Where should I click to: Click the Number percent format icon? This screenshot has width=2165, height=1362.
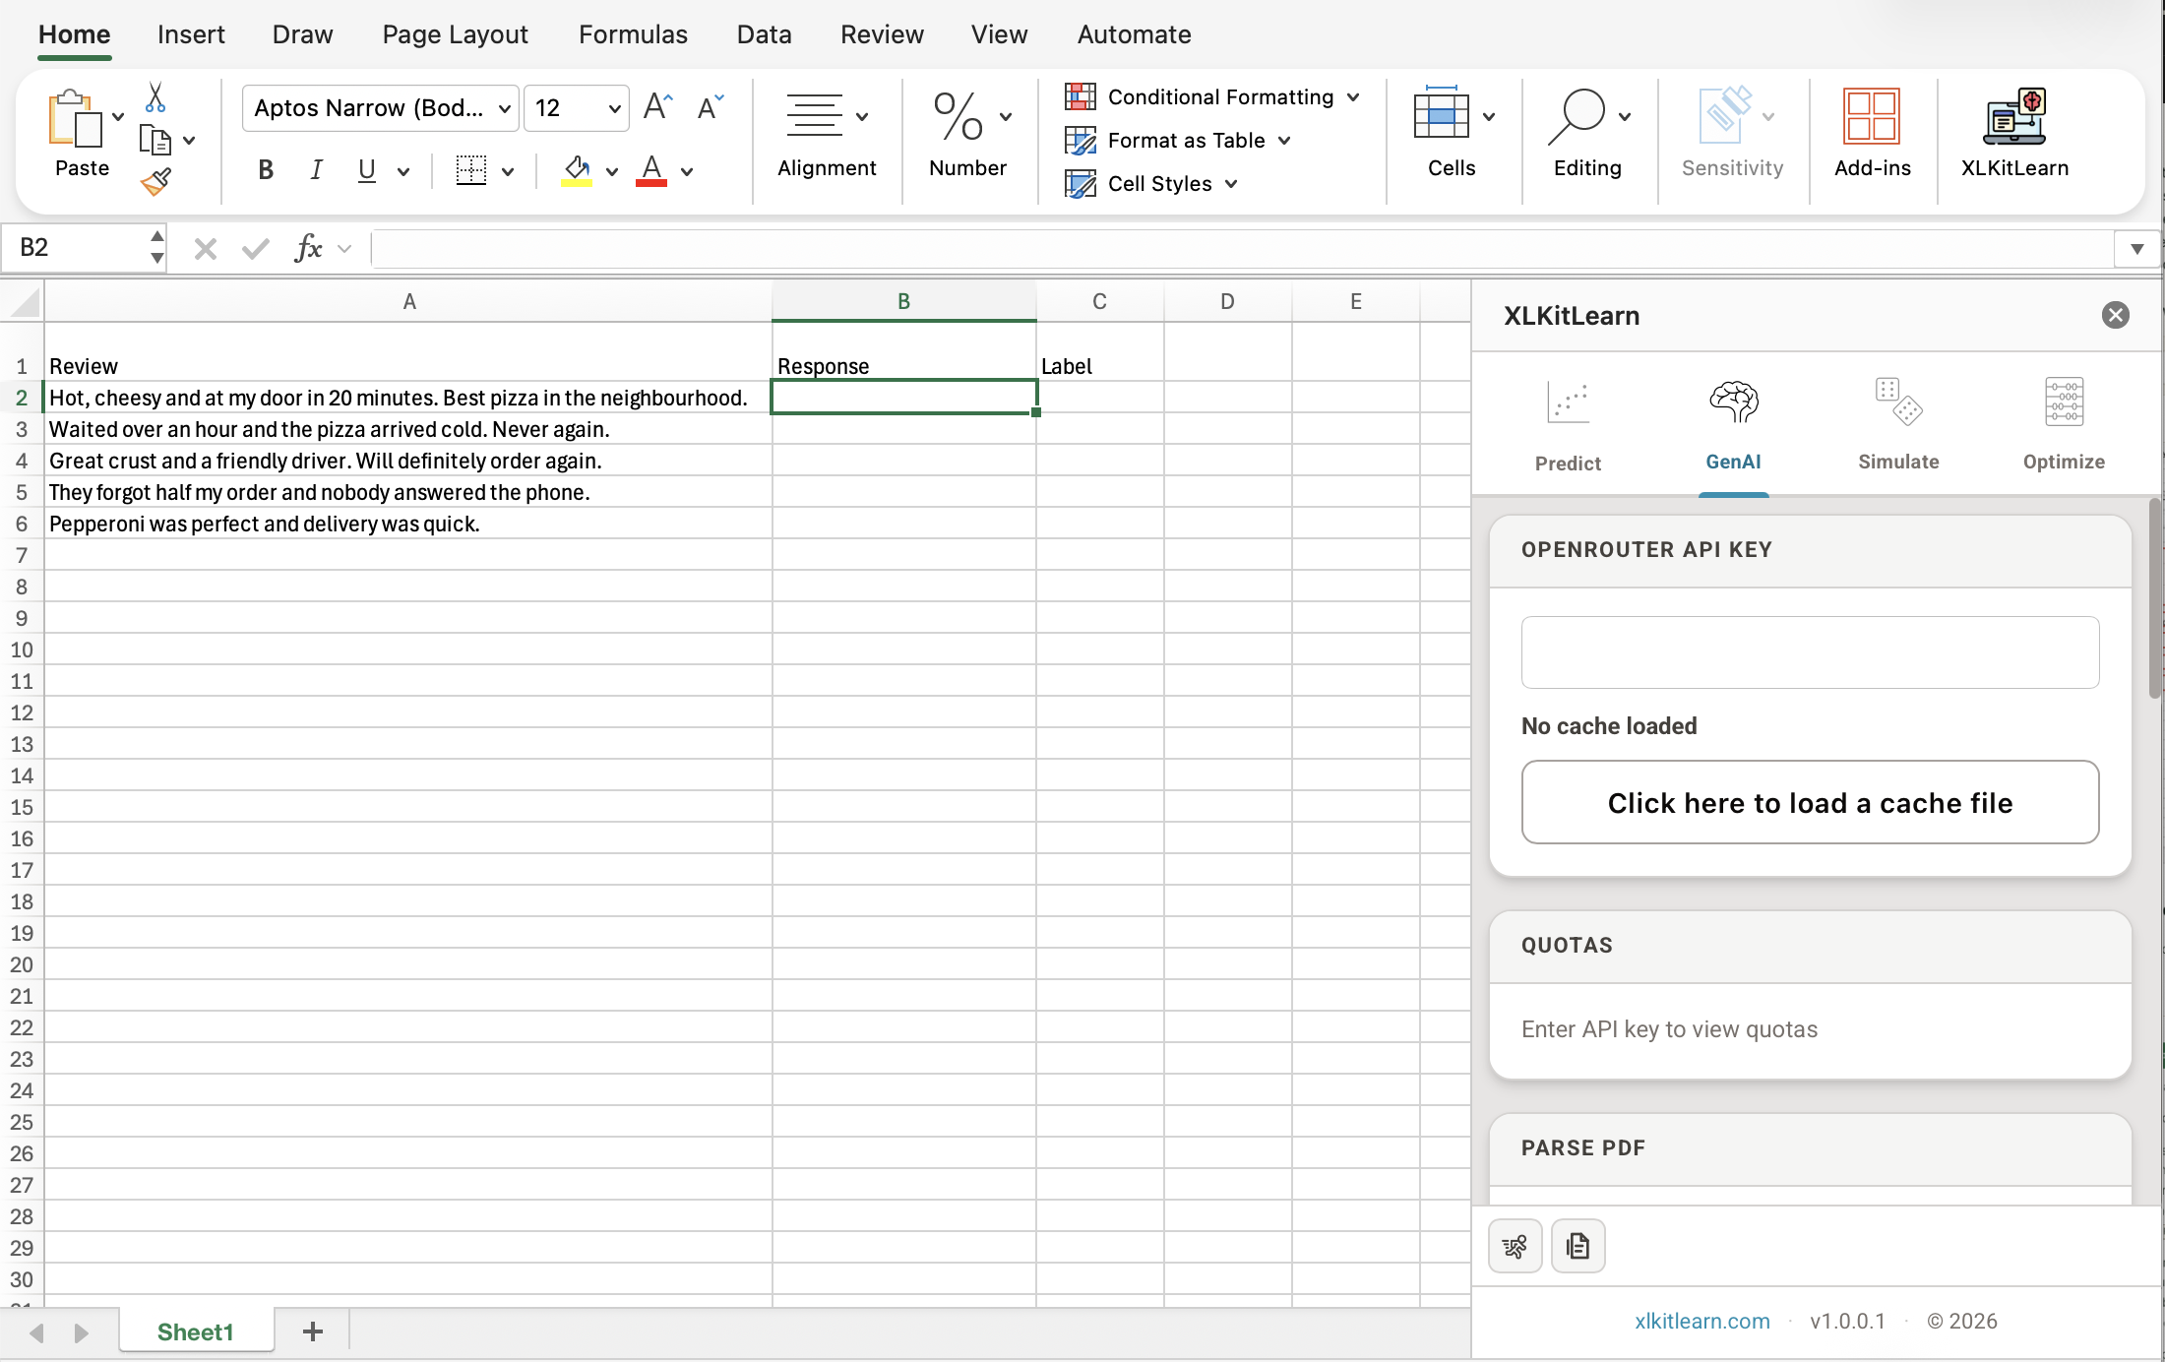click(958, 116)
